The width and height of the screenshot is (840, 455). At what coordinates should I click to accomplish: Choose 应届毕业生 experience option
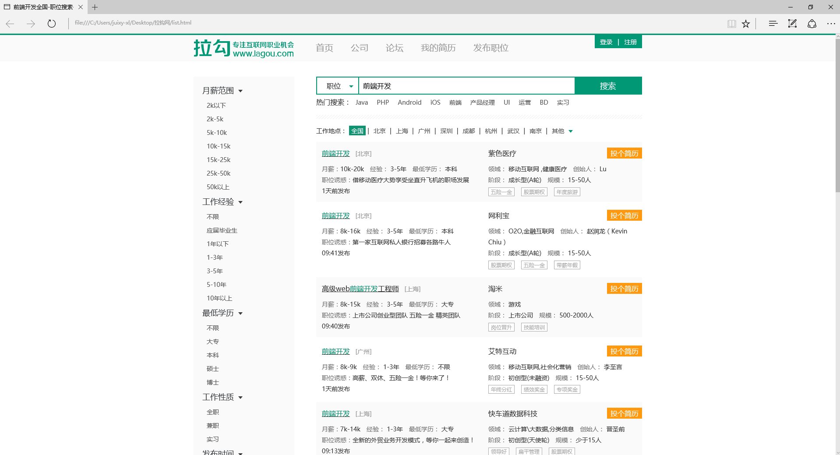tap(222, 230)
